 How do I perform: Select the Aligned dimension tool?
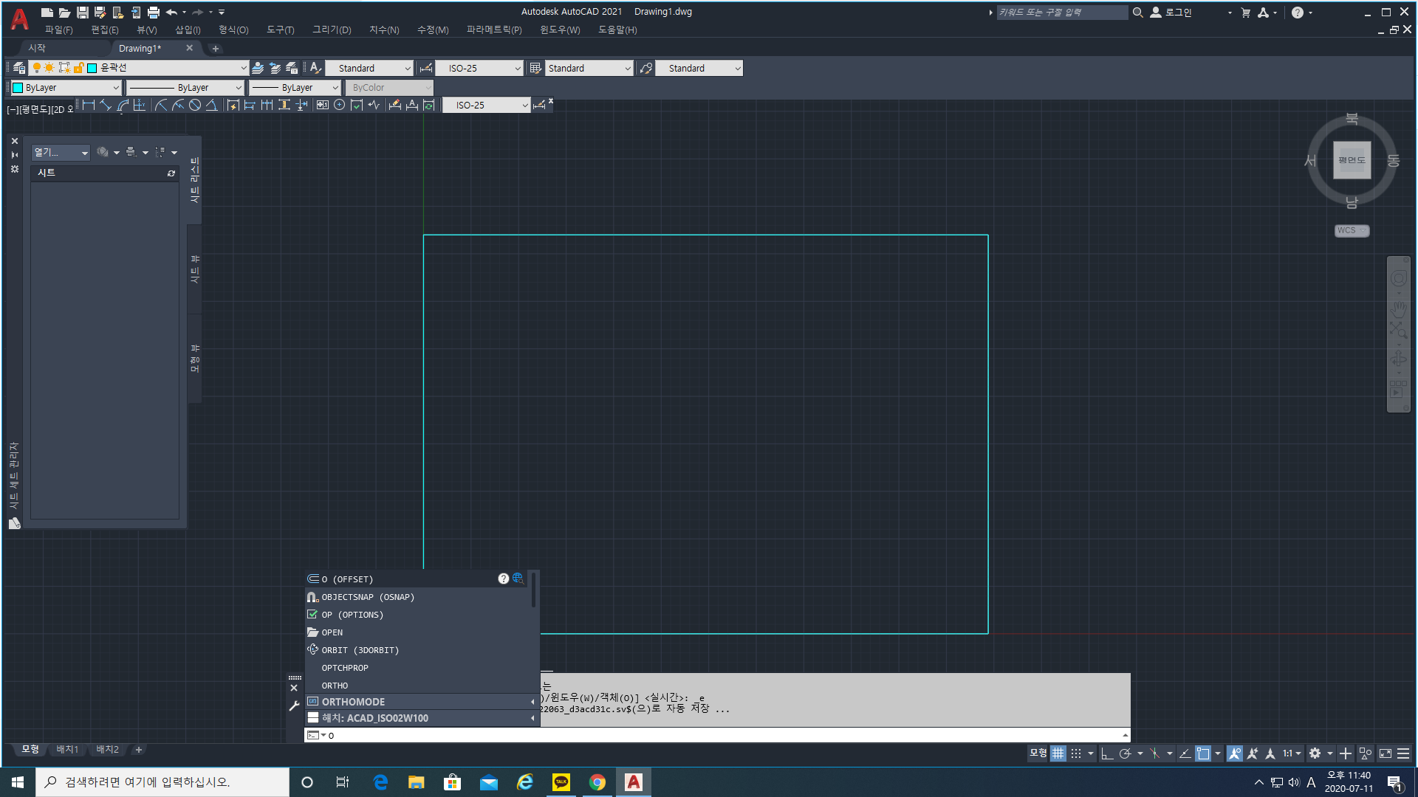(x=106, y=106)
